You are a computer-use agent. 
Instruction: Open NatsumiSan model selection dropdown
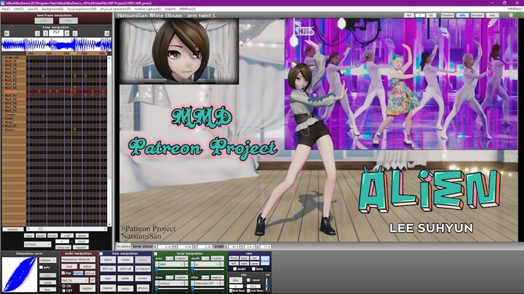tap(79, 259)
